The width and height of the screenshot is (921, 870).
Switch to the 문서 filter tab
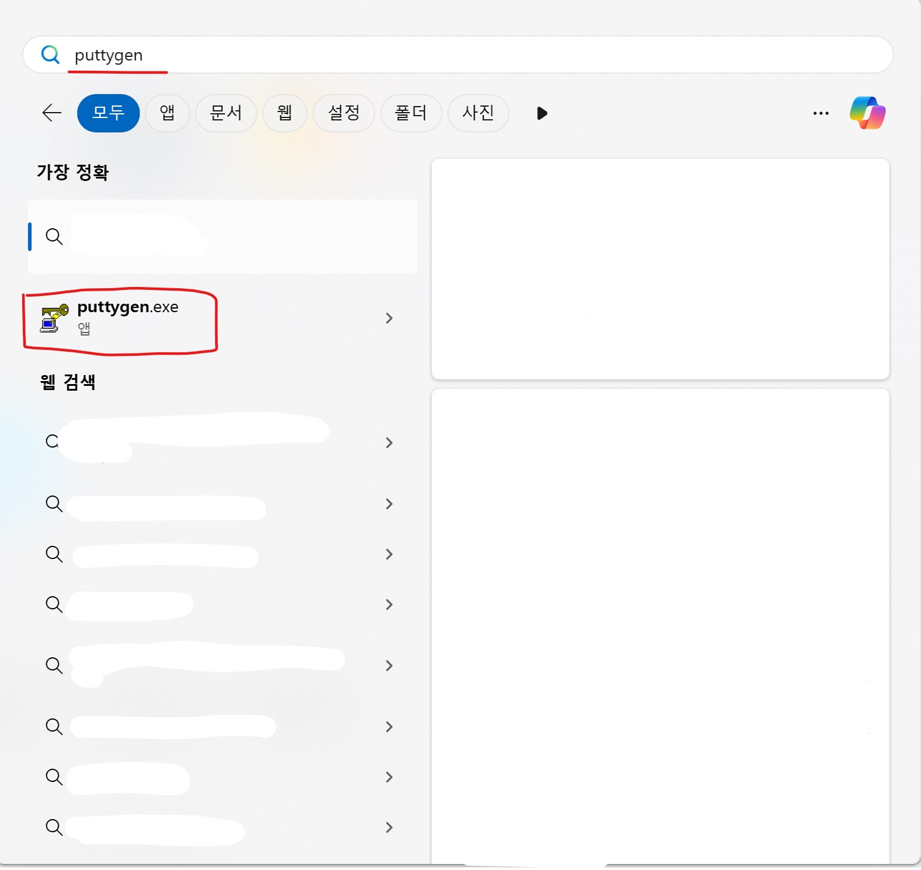[x=226, y=113]
